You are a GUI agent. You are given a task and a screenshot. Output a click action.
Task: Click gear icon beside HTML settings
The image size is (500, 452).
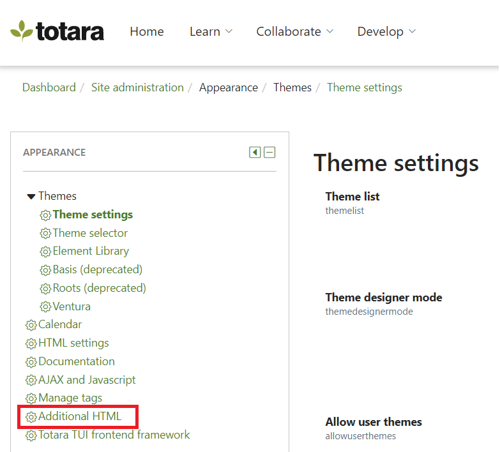click(31, 343)
